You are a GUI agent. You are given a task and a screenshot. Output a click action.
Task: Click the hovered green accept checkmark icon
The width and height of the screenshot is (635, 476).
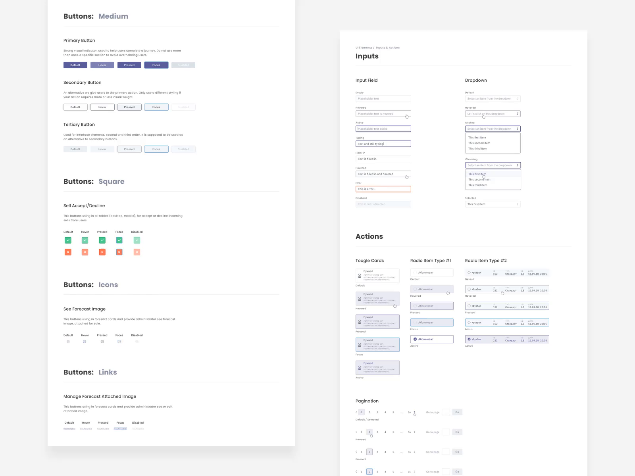(x=85, y=240)
